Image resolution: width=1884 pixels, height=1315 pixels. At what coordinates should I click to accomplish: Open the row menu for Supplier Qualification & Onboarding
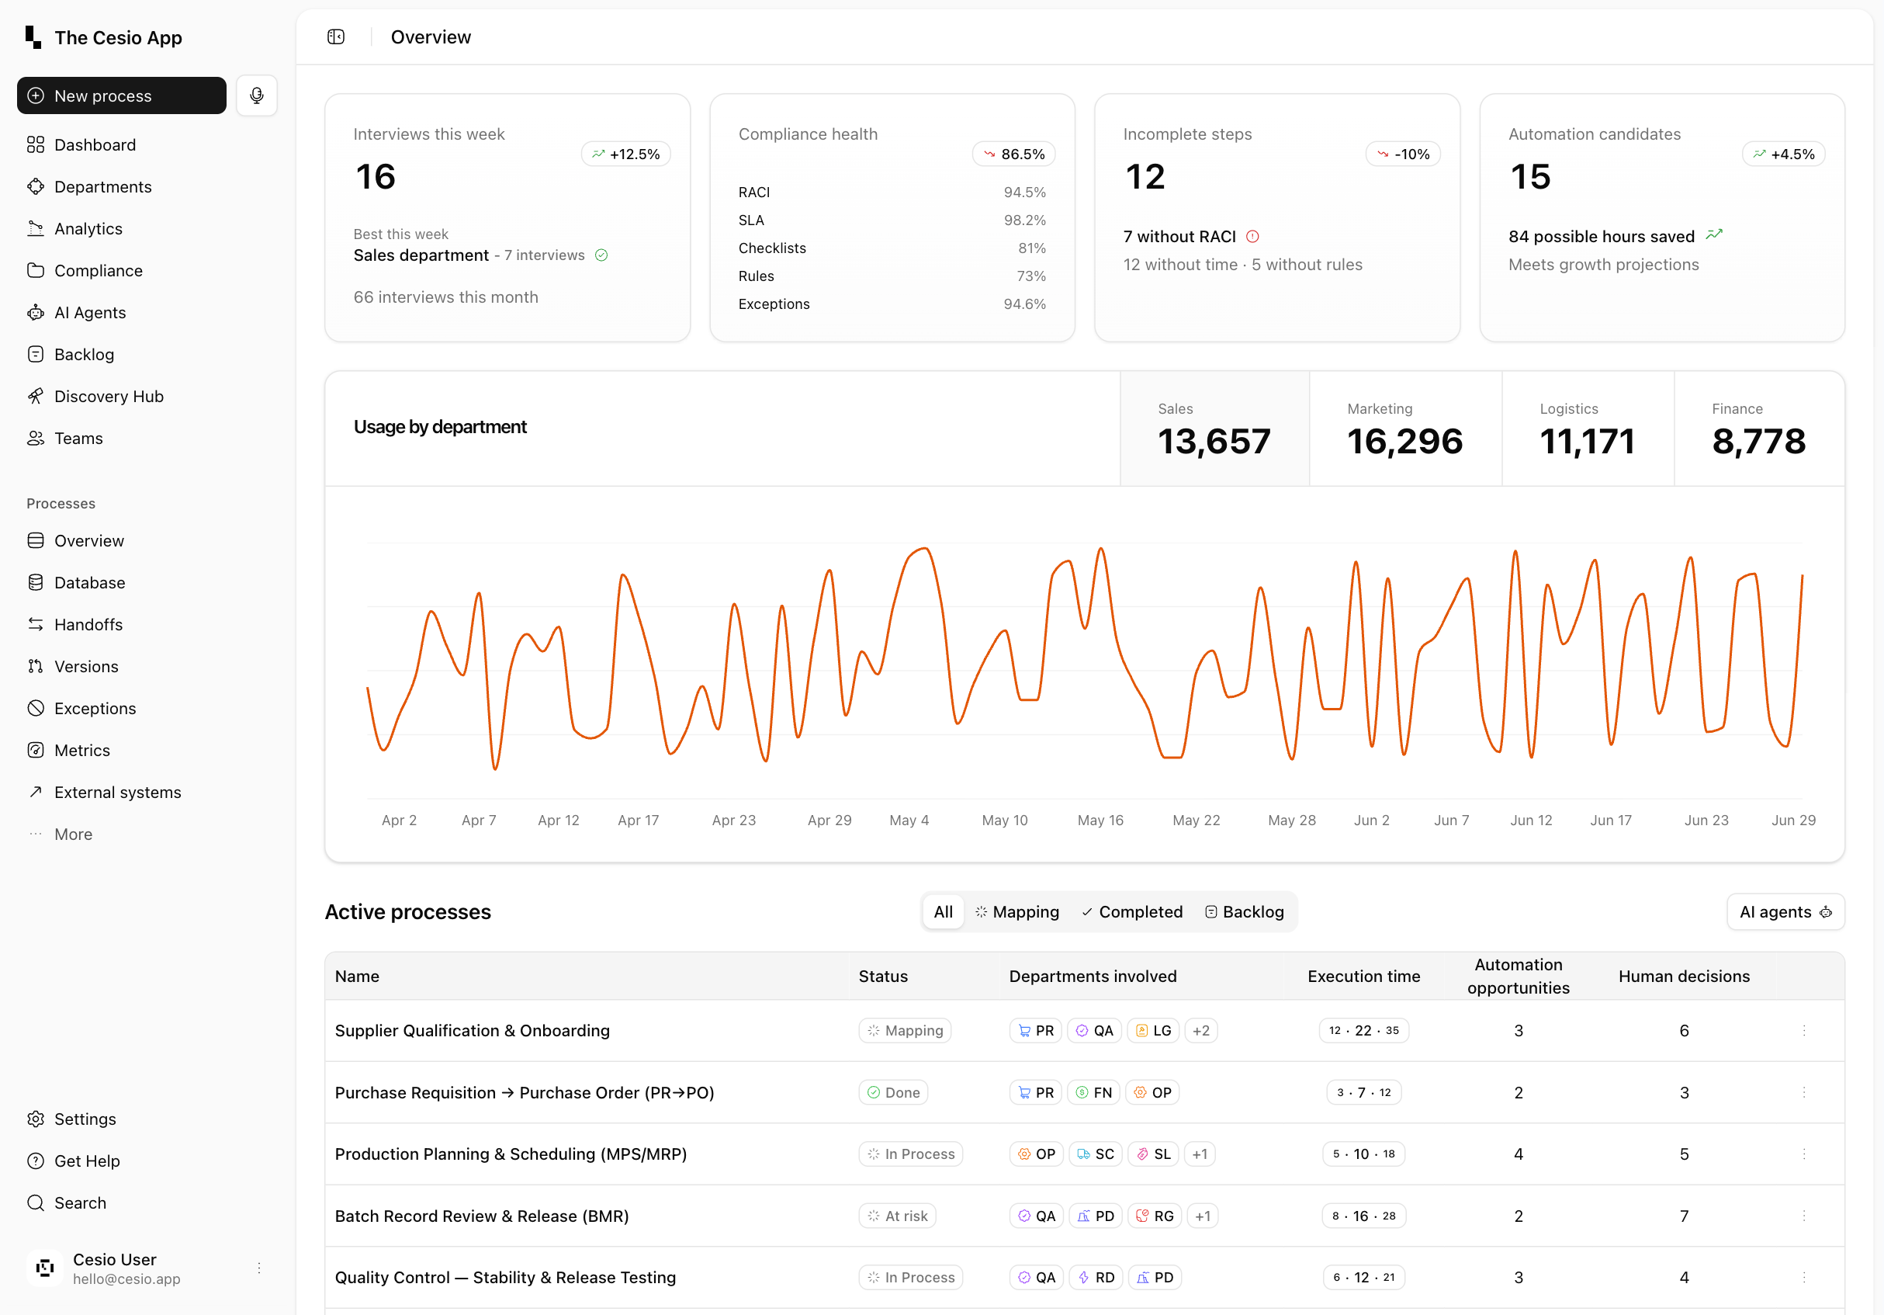point(1803,1030)
